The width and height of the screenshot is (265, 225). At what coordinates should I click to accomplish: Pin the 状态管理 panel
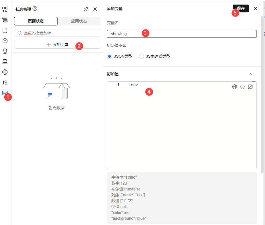coord(86,9)
